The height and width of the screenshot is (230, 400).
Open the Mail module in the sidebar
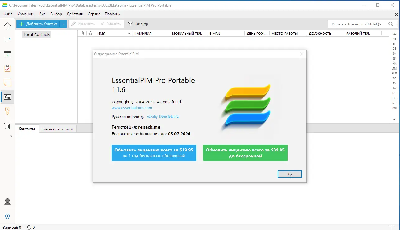7,40
